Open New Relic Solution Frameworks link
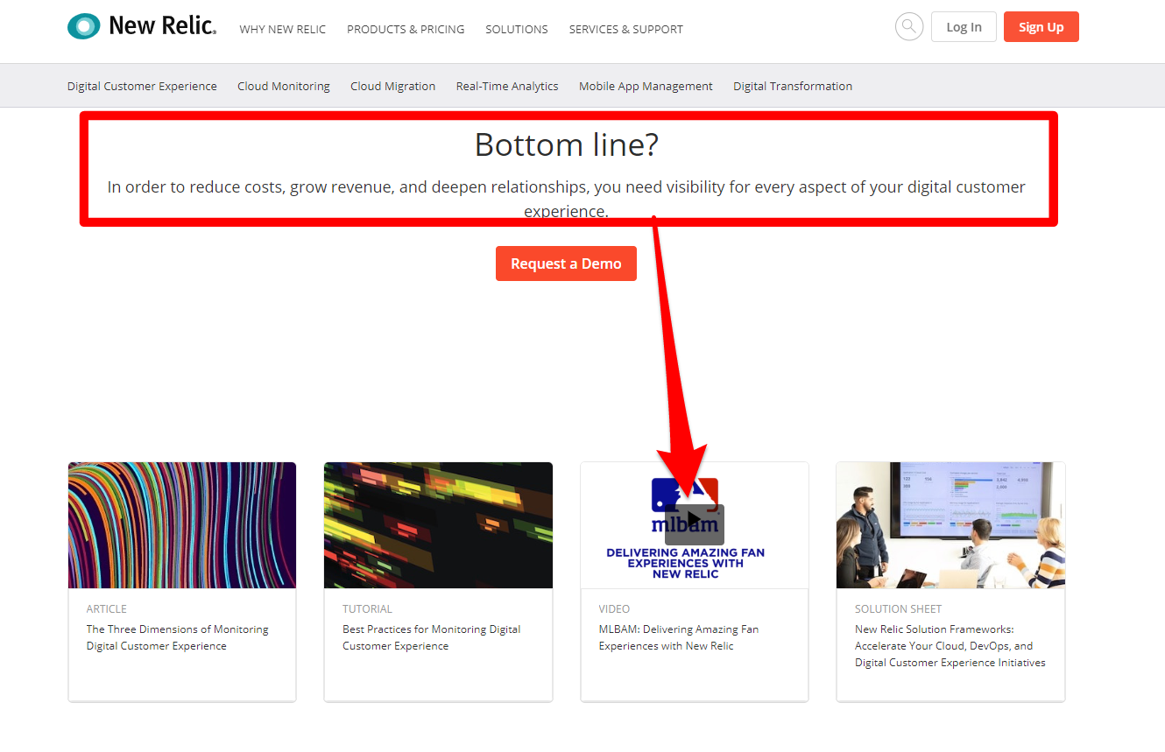1165x752 pixels. tap(950, 646)
